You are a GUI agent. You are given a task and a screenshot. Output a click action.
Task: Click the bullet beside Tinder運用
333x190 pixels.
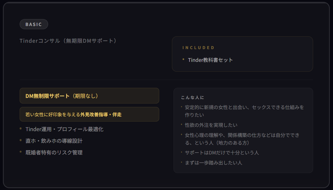click(x=21, y=128)
